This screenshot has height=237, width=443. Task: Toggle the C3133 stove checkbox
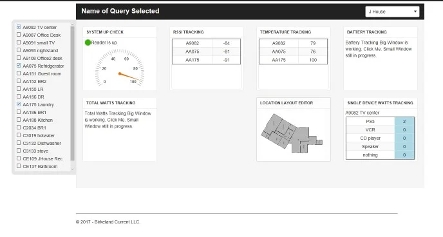19,151
